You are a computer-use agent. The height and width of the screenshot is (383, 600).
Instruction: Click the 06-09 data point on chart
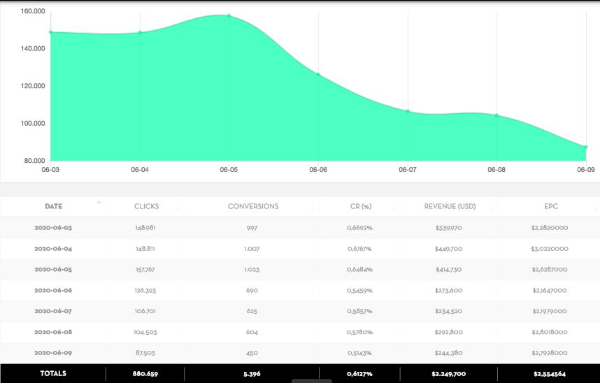[585, 147]
